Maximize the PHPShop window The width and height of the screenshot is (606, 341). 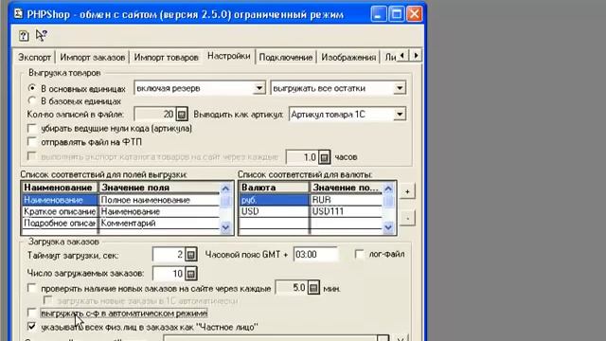pyautogui.click(x=397, y=14)
